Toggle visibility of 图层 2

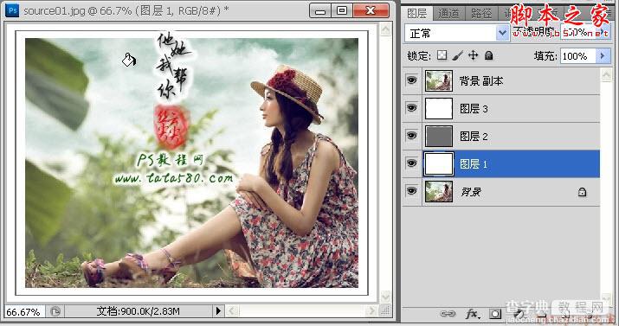click(x=411, y=136)
